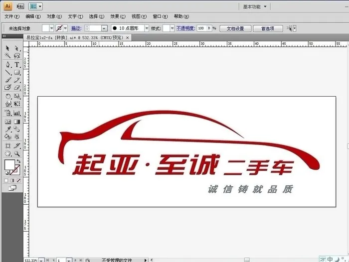349x262 pixels.
Task: Select the Rectangle shape tool
Action: coord(17,72)
